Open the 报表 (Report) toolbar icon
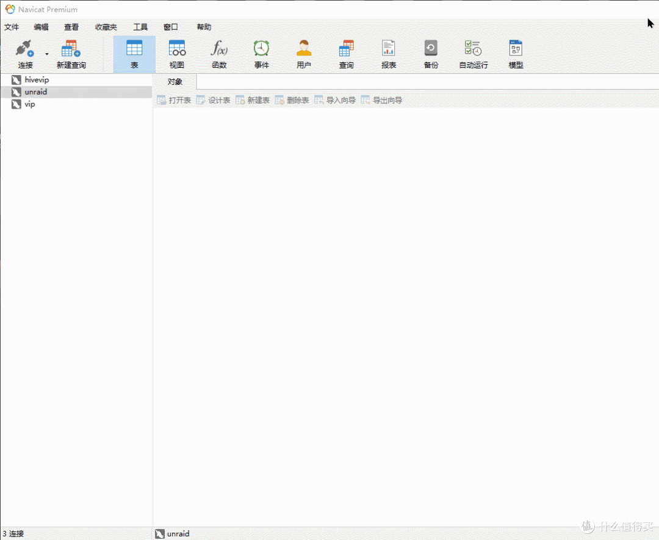 point(389,54)
